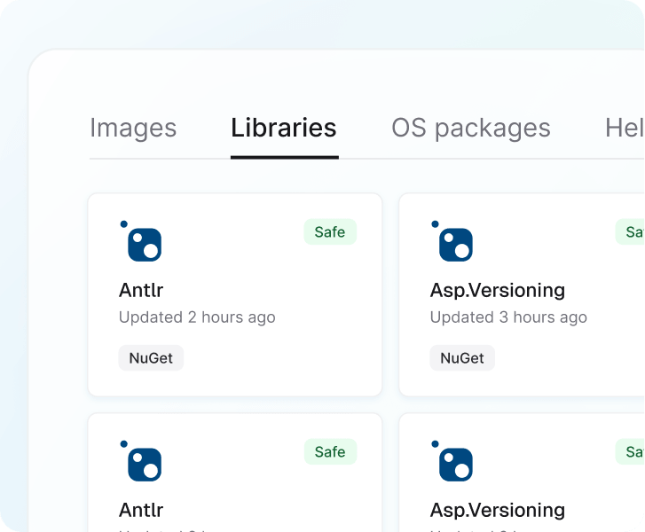Open the OS packages tab
Viewport: 645px width, 532px height.
click(x=470, y=128)
